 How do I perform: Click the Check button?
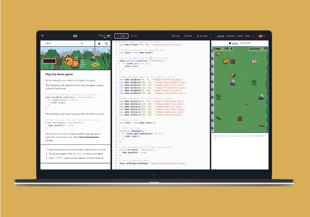121,36
